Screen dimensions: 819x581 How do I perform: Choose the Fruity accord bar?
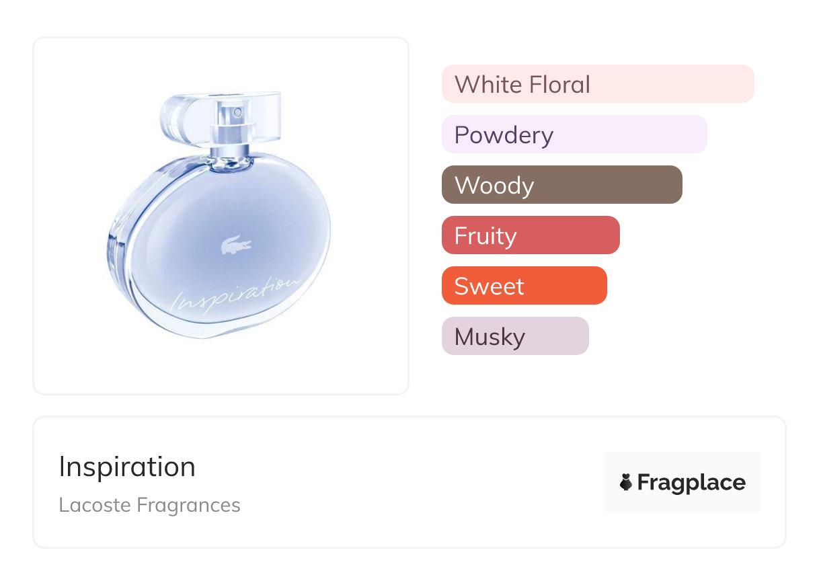tap(531, 235)
